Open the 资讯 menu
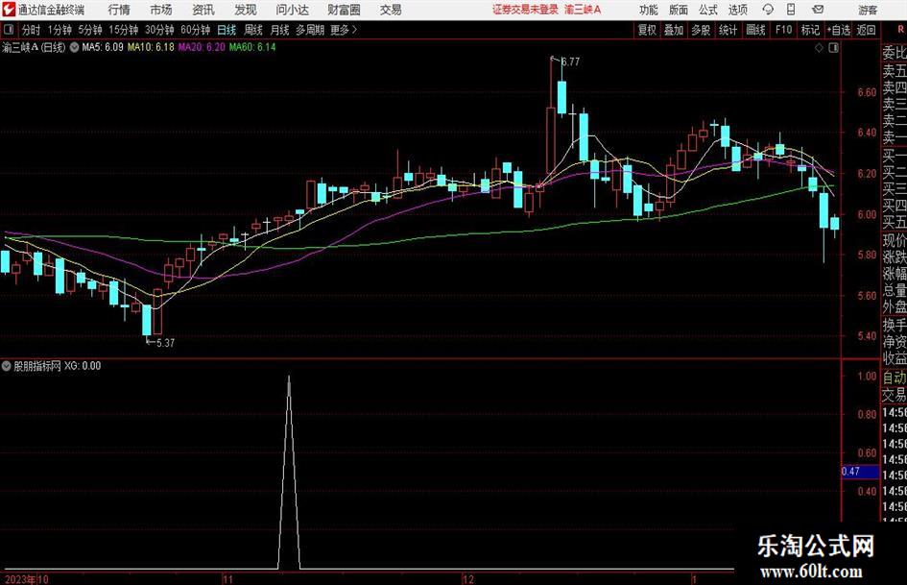The width and height of the screenshot is (907, 585). (203, 10)
